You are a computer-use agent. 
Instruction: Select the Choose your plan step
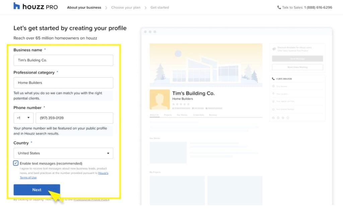click(x=126, y=7)
